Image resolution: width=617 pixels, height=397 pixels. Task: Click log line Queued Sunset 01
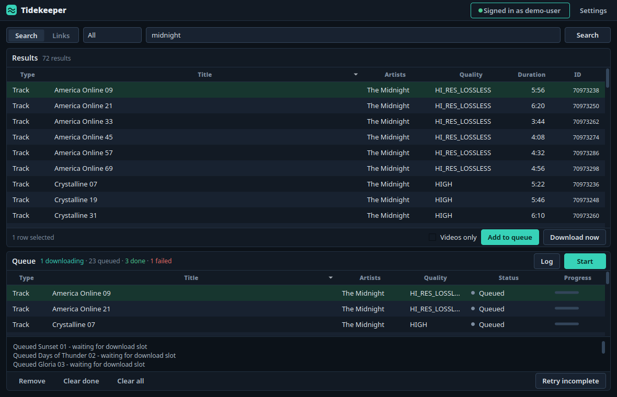point(80,347)
